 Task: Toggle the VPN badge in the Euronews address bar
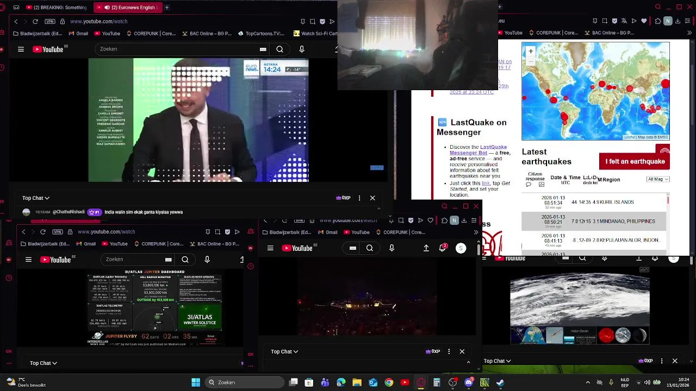(51, 21)
